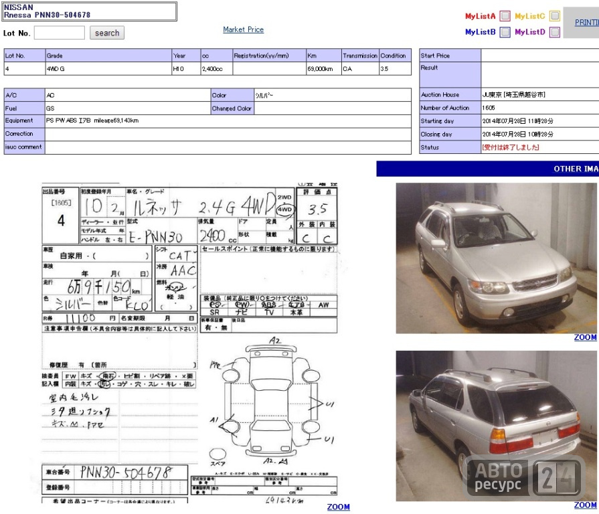
Task: Open the auction sheet image
Action: (190, 343)
